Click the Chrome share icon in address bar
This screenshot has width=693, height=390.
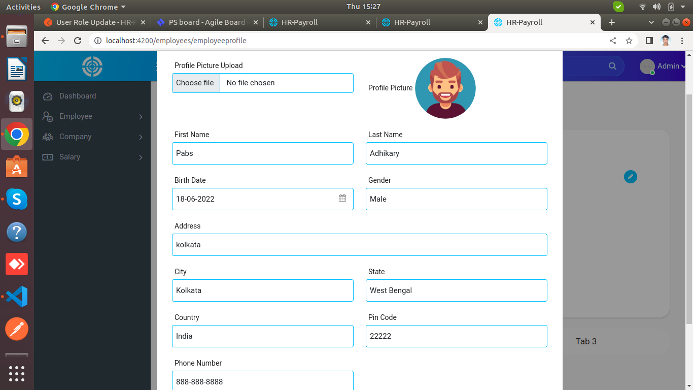(x=613, y=41)
